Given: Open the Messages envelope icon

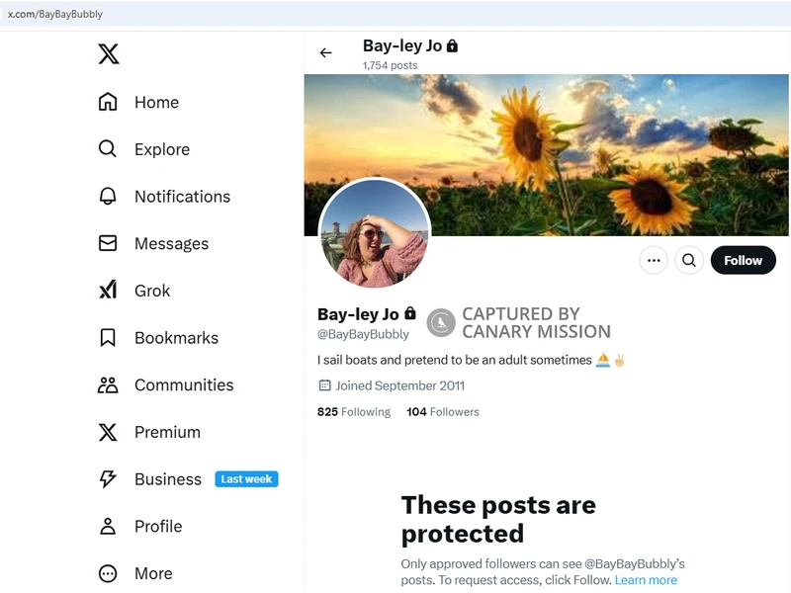Looking at the screenshot, I should [x=108, y=243].
